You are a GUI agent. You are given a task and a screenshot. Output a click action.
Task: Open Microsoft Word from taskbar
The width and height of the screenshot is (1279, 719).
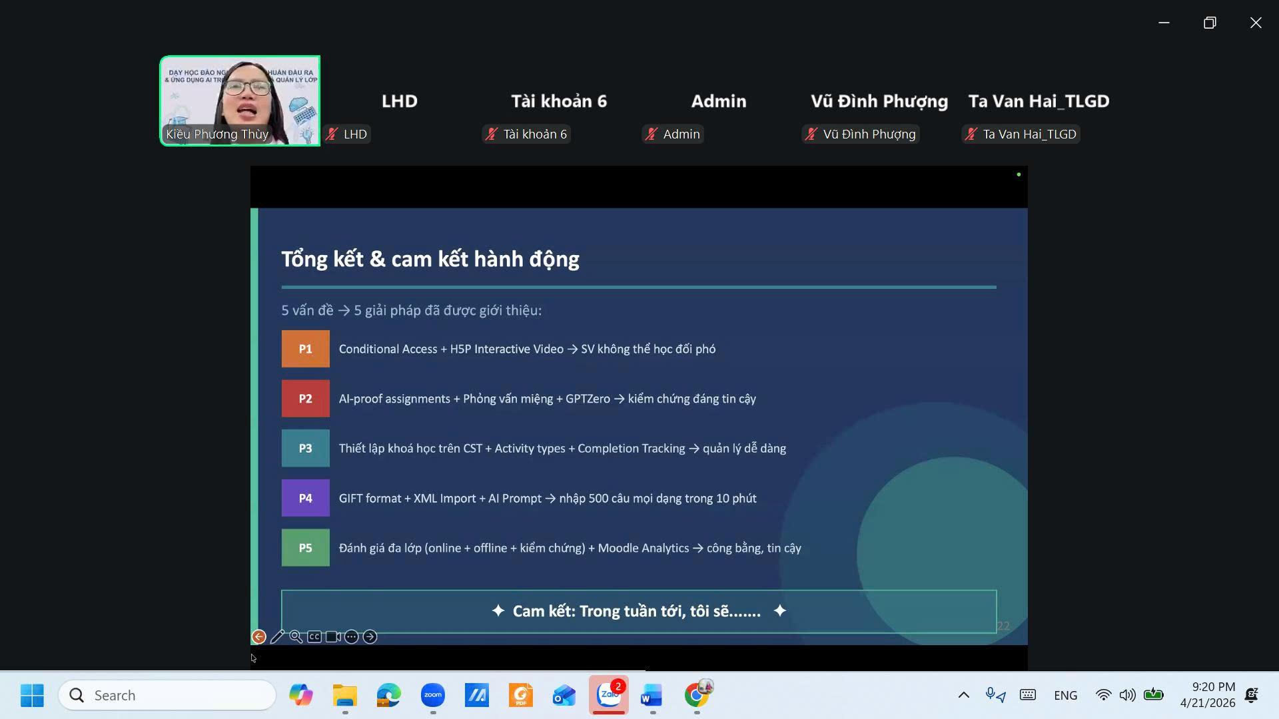pyautogui.click(x=651, y=696)
